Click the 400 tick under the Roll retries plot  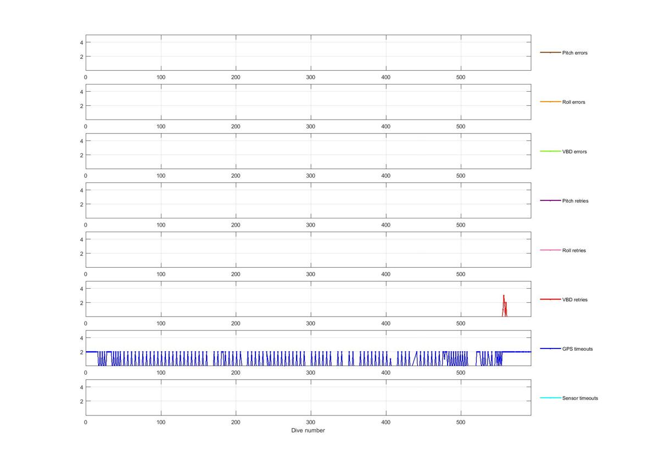pos(386,274)
